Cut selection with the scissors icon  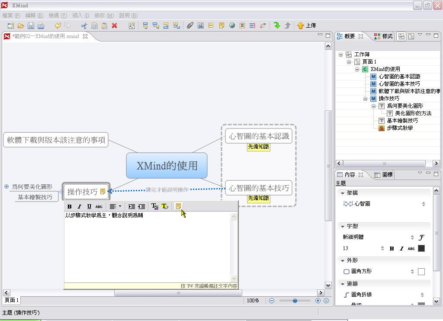(x=84, y=26)
